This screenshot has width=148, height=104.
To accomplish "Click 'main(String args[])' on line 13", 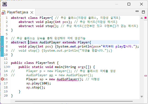I will [x=73, y=67].
